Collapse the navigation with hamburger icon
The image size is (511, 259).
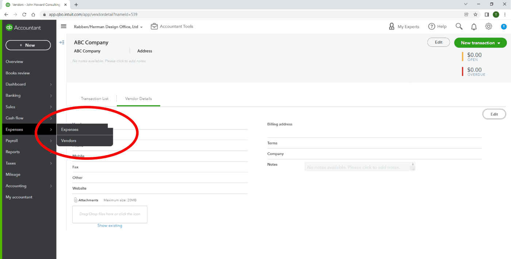tap(64, 26)
